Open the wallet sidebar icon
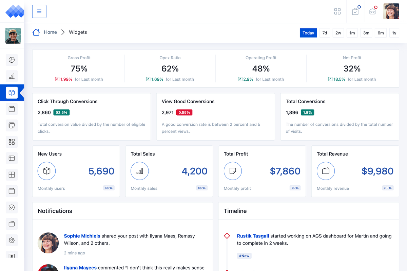Screen dimensions: 407x271 click(12, 224)
